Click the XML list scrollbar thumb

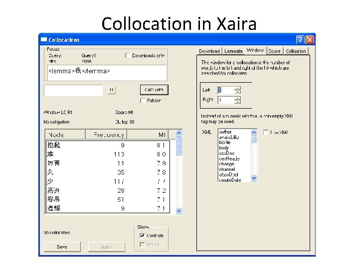pyautogui.click(x=254, y=139)
